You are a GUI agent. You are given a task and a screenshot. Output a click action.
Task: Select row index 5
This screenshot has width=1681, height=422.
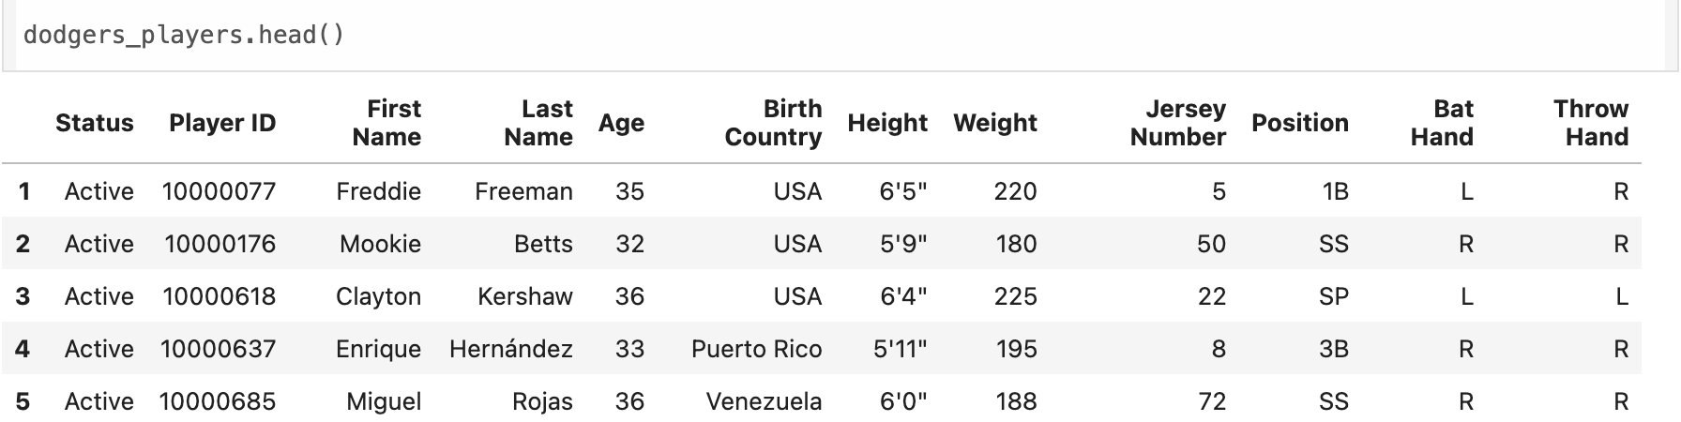(x=23, y=401)
